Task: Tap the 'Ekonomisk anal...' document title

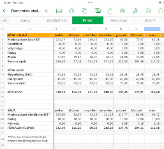Action: coord(26,11)
